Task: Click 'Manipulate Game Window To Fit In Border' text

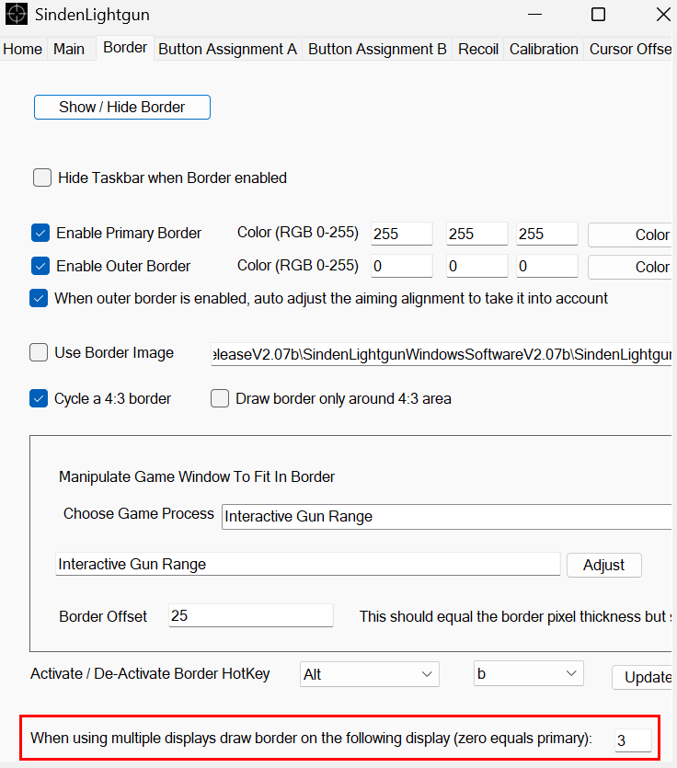Action: [197, 476]
